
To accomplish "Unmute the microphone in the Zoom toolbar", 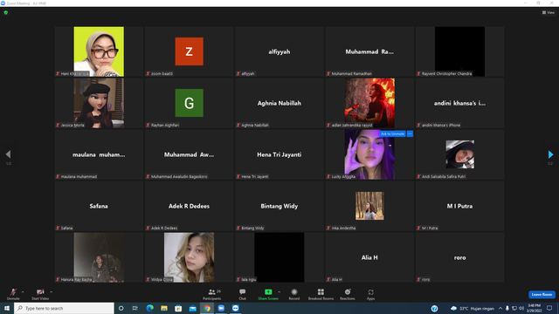I will 13,294.
